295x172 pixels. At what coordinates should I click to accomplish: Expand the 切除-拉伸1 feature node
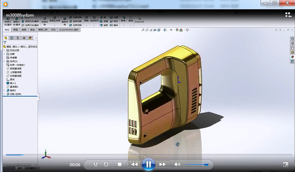4,94
